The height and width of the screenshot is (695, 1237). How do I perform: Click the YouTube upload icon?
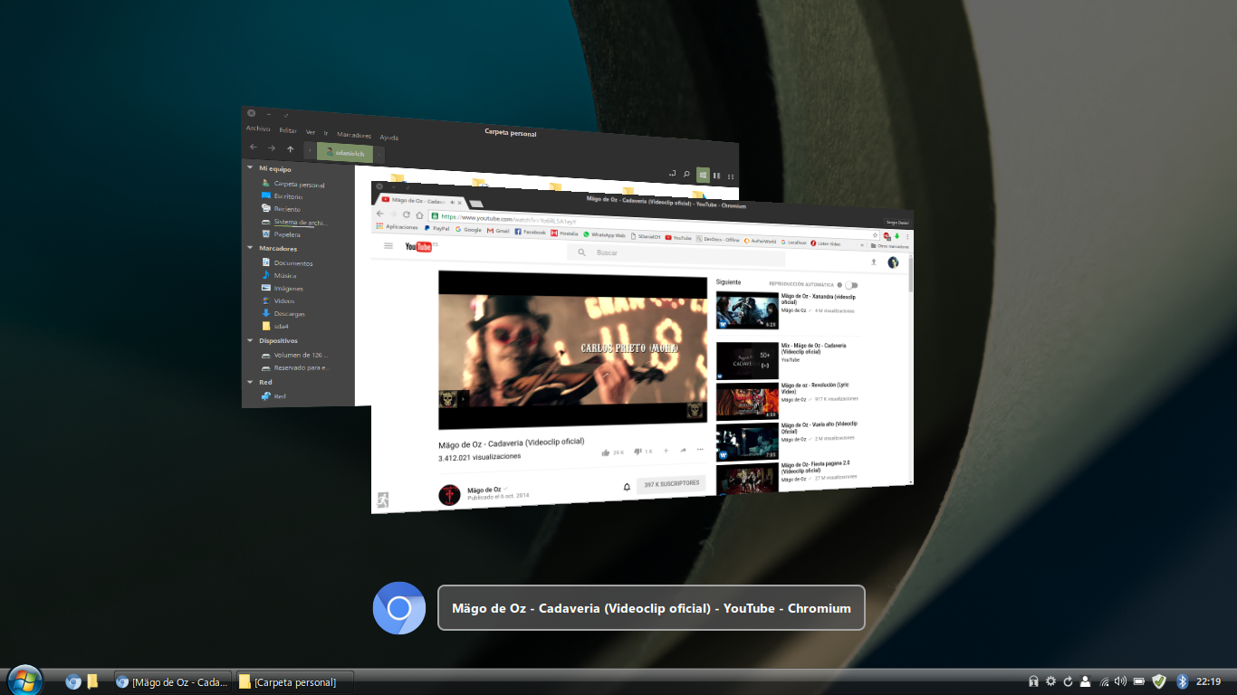point(873,262)
